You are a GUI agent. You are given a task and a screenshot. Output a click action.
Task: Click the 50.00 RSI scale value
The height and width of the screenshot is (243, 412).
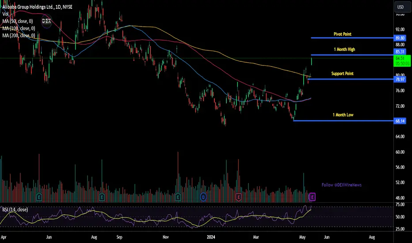point(400,217)
